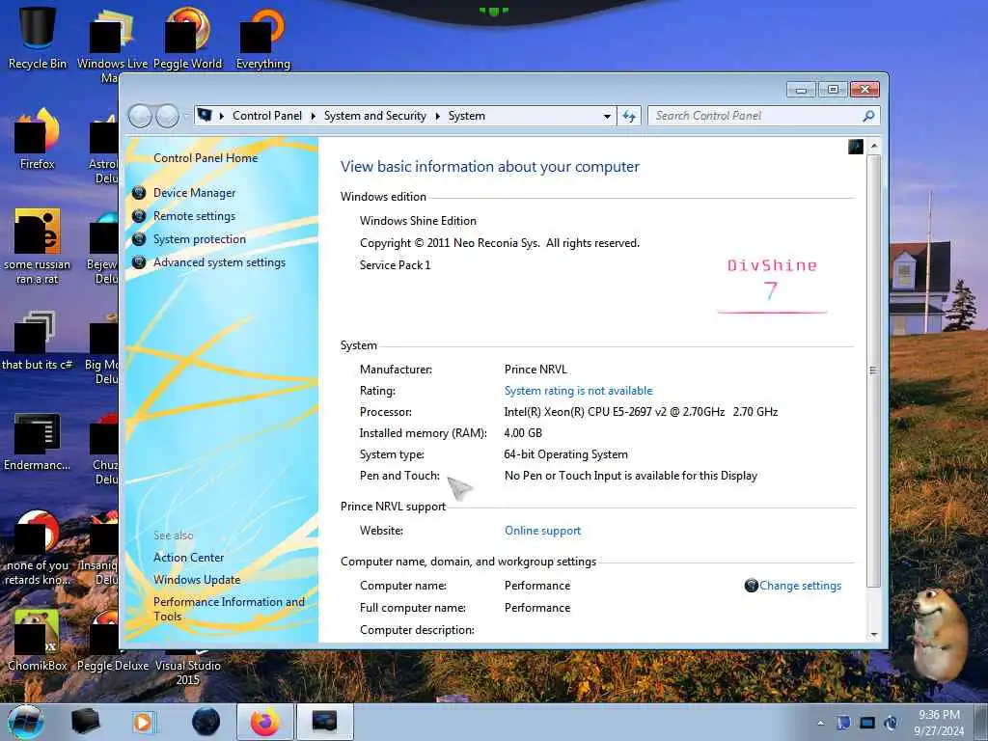Expand the arrow after Control Panel breadcrumb
Viewport: 988px width, 741px height.
pos(314,116)
